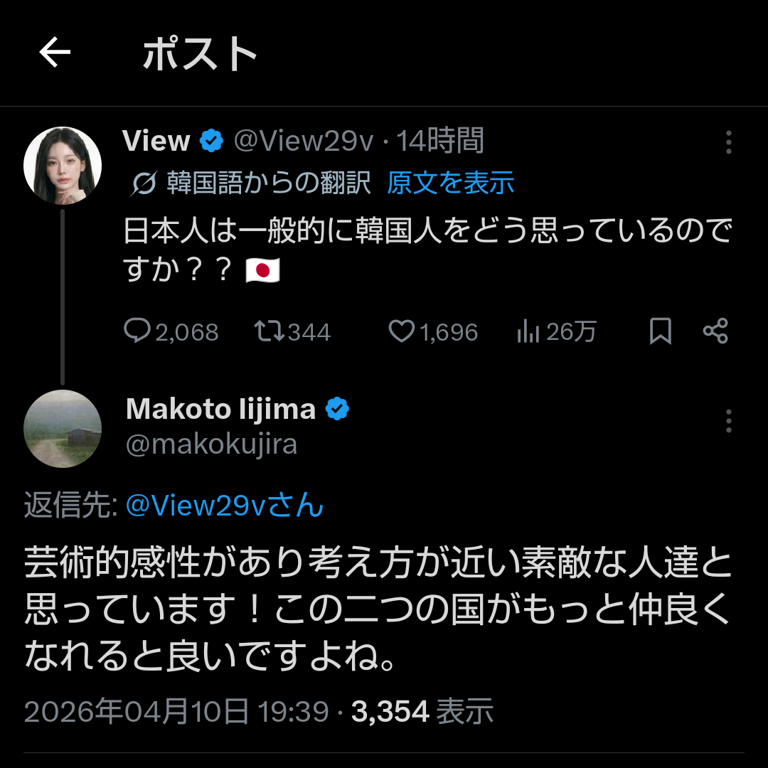Image resolution: width=768 pixels, height=768 pixels.
Task: Bookmark View's post
Action: [661, 331]
